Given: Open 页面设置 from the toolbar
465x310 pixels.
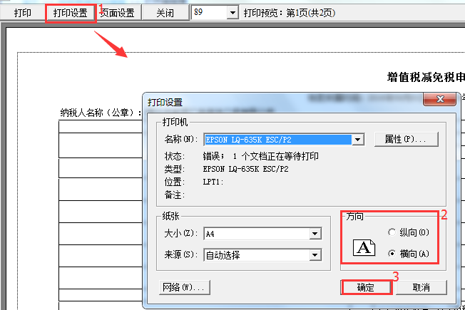Looking at the screenshot, I should coord(118,13).
